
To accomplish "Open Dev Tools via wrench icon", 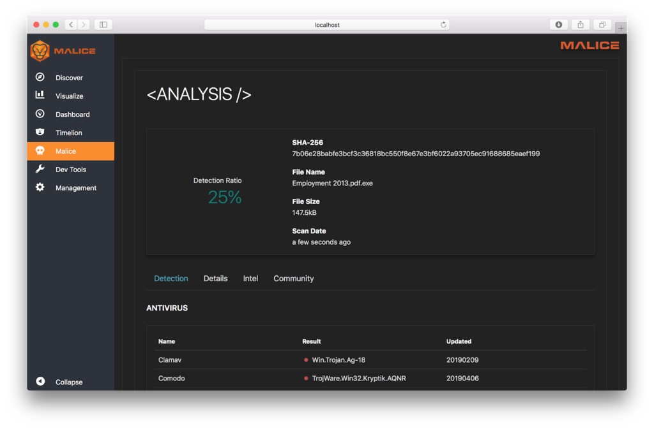I will point(40,169).
